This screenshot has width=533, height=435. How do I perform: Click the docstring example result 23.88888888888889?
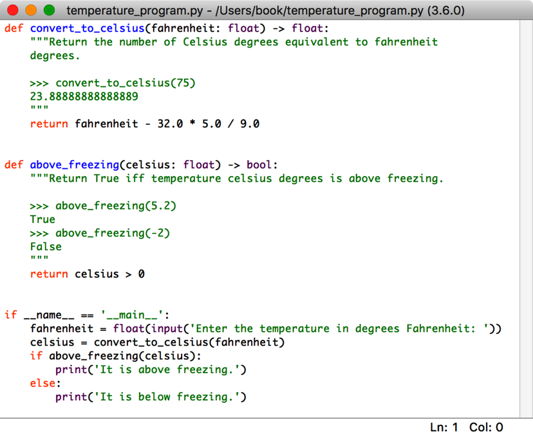[x=84, y=96]
